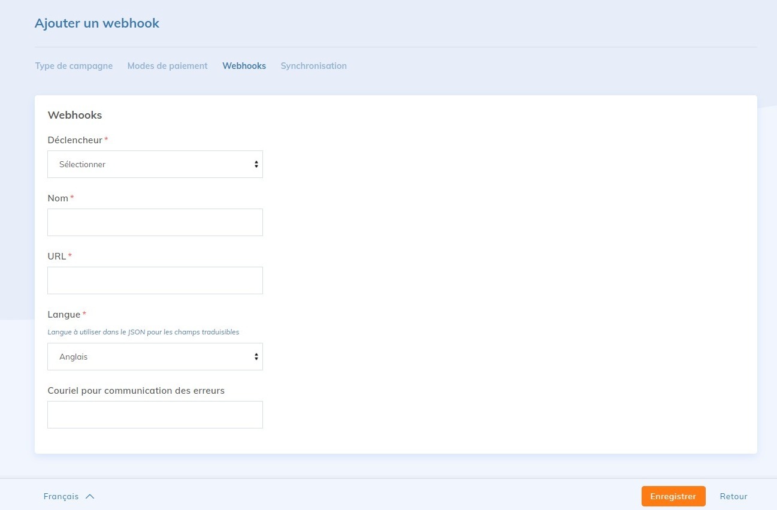Switch to the Type de campagne tab
This screenshot has height=510, width=777.
click(74, 66)
